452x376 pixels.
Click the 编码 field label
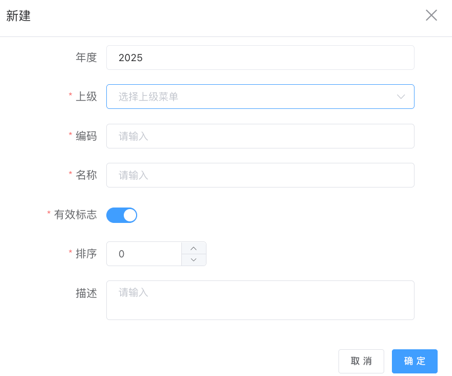[86, 136]
